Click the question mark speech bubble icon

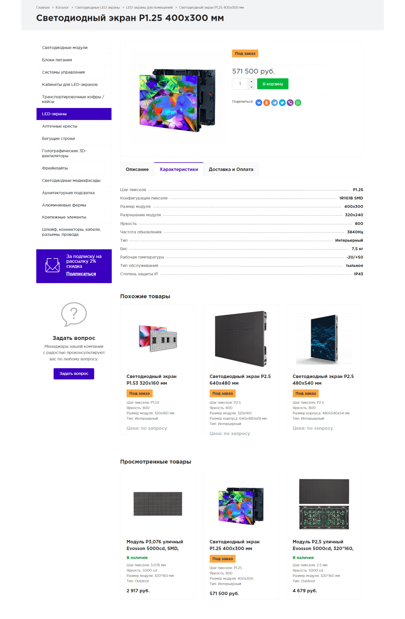click(x=74, y=314)
